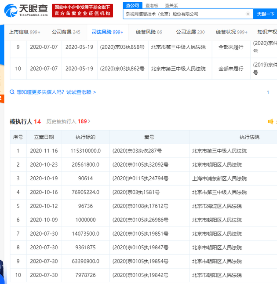Select the 司法风险 999+ tab

(x=107, y=32)
